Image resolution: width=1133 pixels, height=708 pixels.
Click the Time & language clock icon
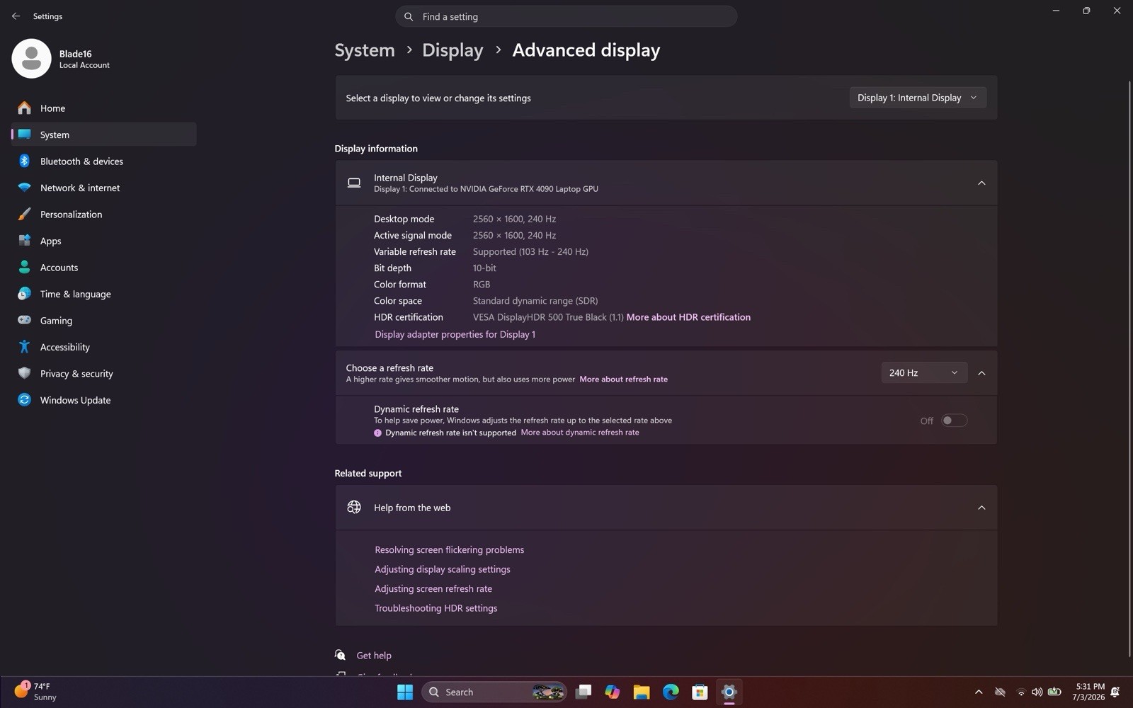[24, 294]
